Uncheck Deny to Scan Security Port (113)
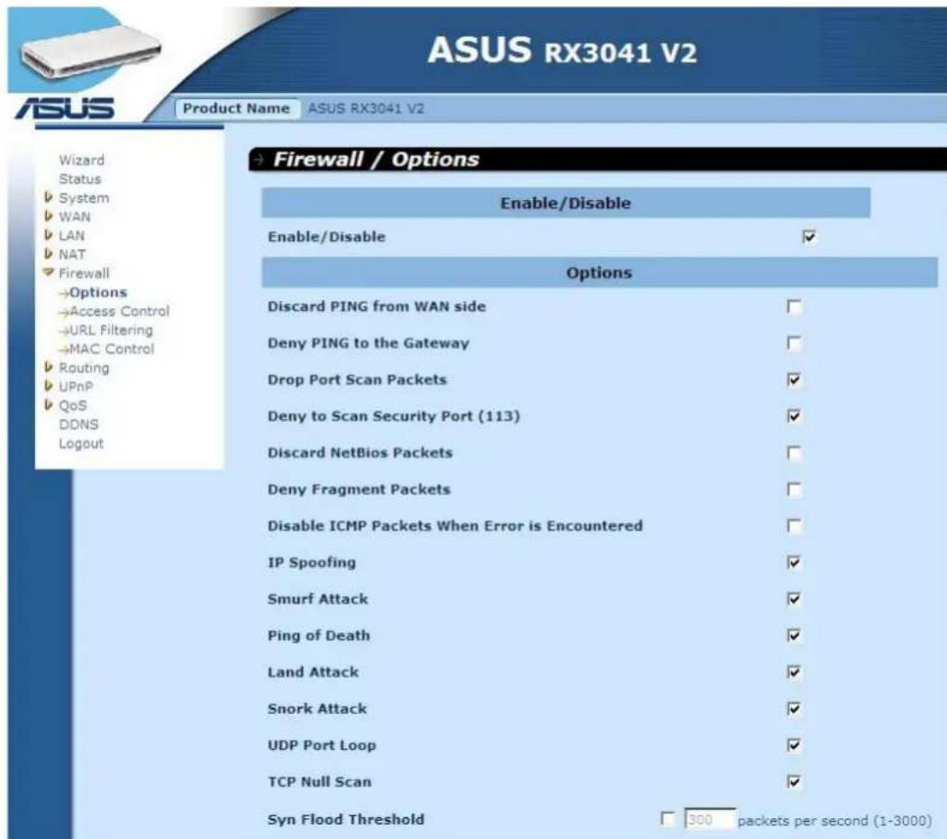Screen dimensions: 947x839 pos(794,415)
